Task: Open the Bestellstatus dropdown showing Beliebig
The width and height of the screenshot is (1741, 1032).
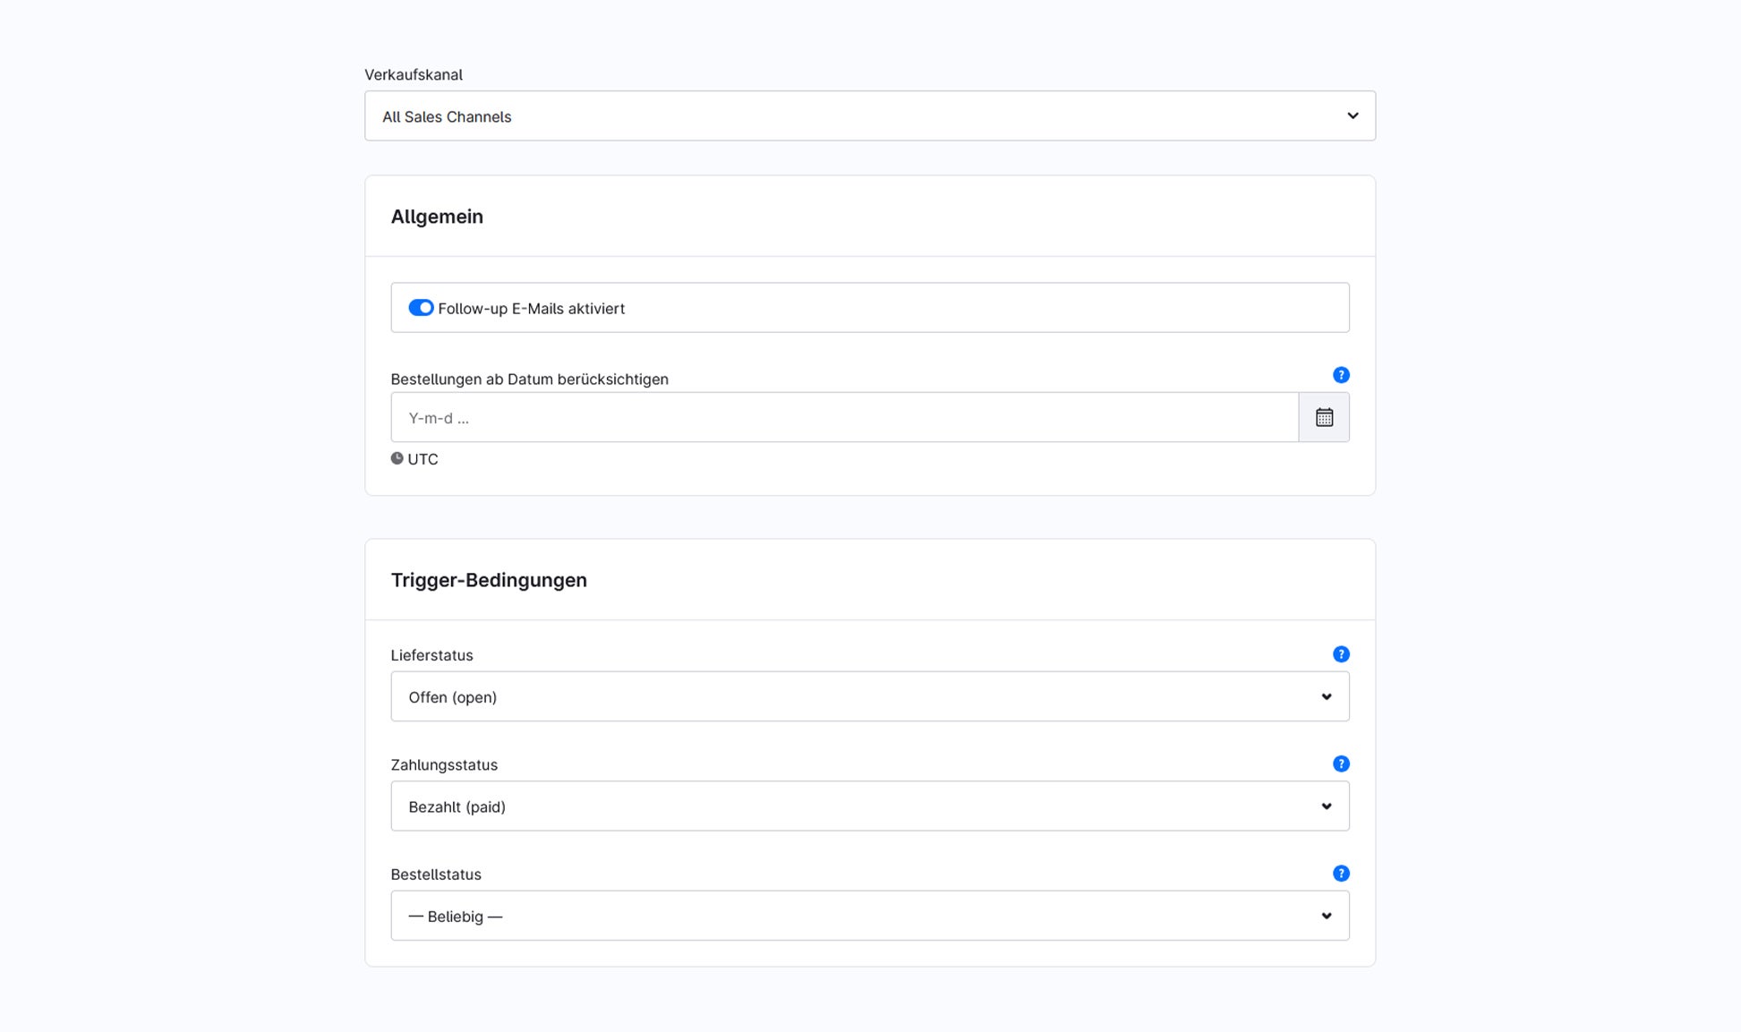Action: tap(870, 915)
